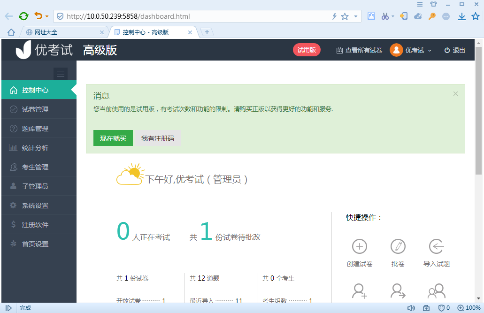Viewport: 484px width, 313px height.
Task: Click the scrollbar down arrow
Action: click(478, 298)
